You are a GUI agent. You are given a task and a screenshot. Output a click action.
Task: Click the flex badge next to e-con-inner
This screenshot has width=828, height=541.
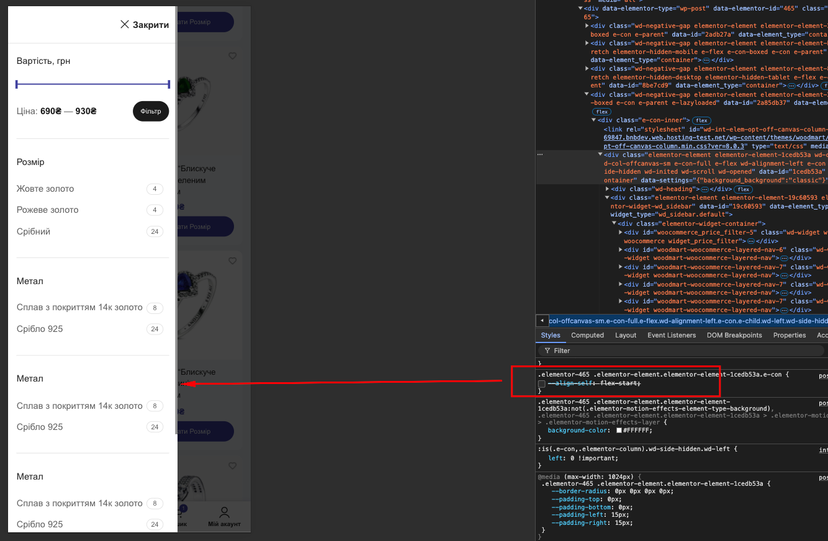pyautogui.click(x=701, y=120)
